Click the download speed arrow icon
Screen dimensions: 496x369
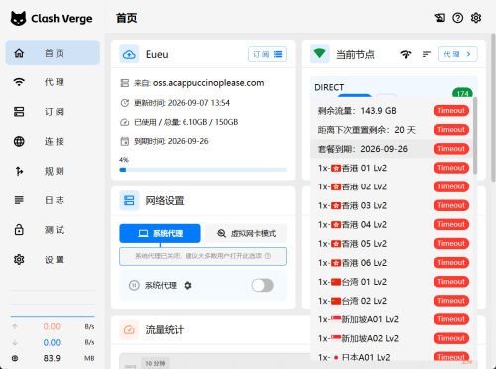[x=15, y=342]
